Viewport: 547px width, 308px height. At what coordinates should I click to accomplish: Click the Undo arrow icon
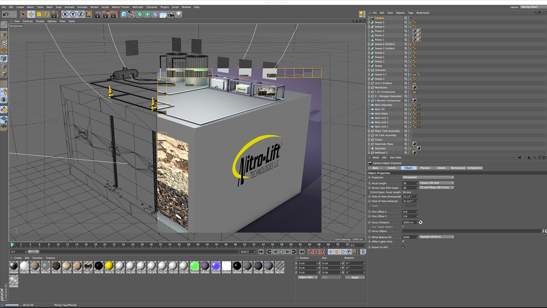click(x=5, y=14)
